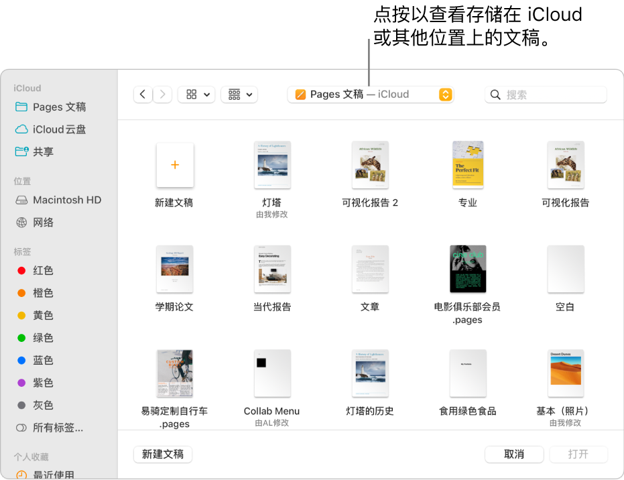Image resolution: width=624 pixels, height=480 pixels.
Task: Open the group-by view dropdown
Action: tap(239, 95)
